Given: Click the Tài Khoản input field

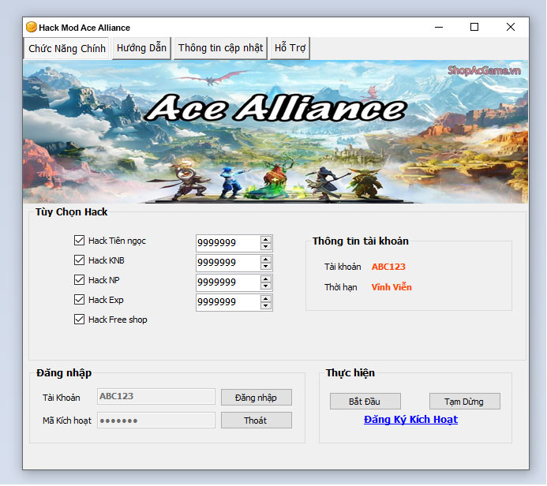Looking at the screenshot, I should tap(156, 396).
